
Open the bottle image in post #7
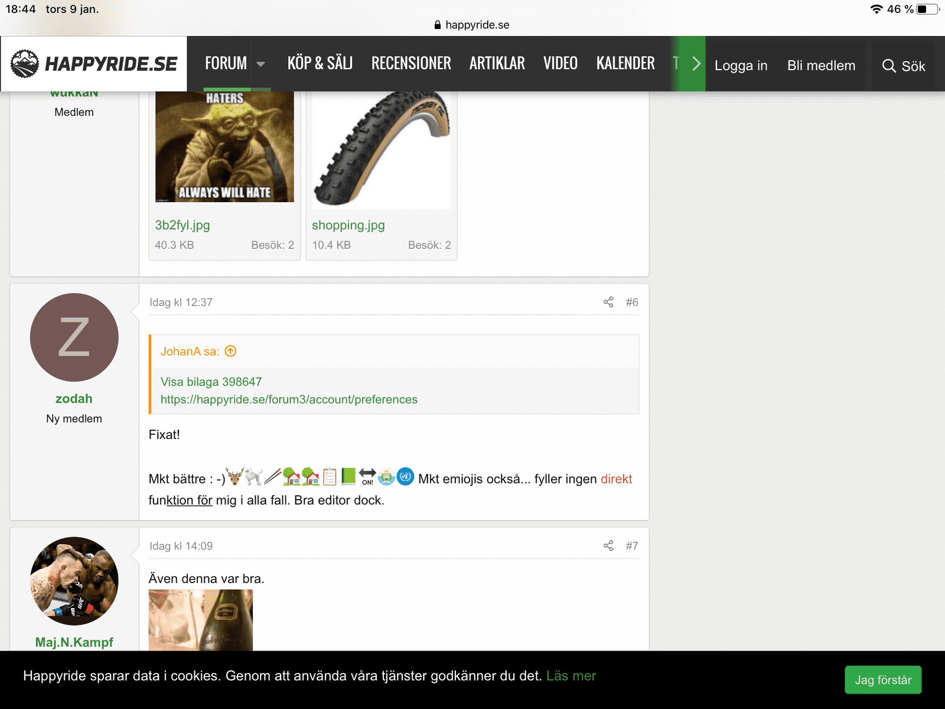[x=201, y=620]
